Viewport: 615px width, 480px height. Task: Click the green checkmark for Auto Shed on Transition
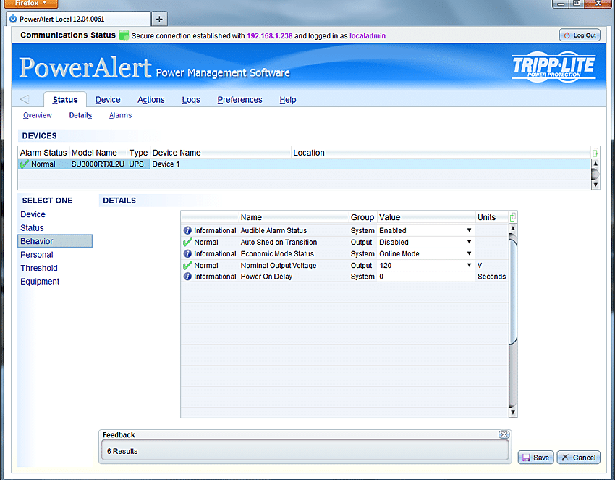coord(187,242)
